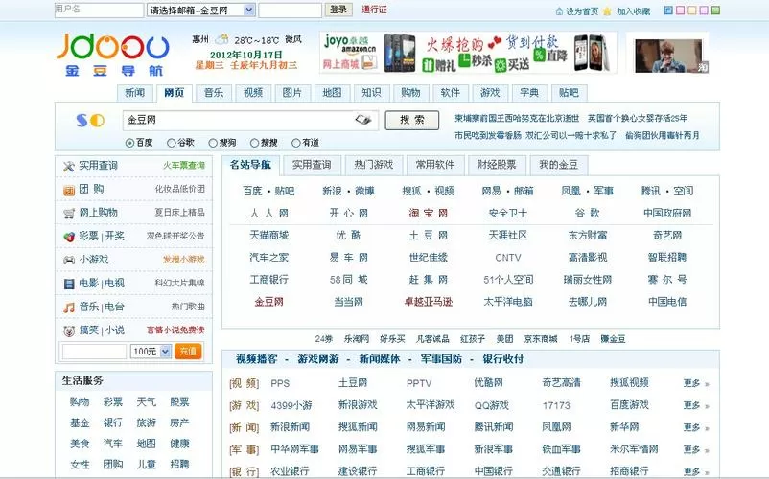The width and height of the screenshot is (769, 479).
Task: Switch to the 地图 search tab
Action: coord(332,93)
